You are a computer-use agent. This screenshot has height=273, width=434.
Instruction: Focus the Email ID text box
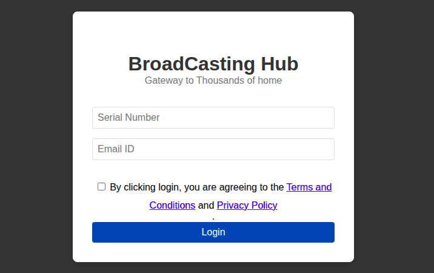[213, 149]
